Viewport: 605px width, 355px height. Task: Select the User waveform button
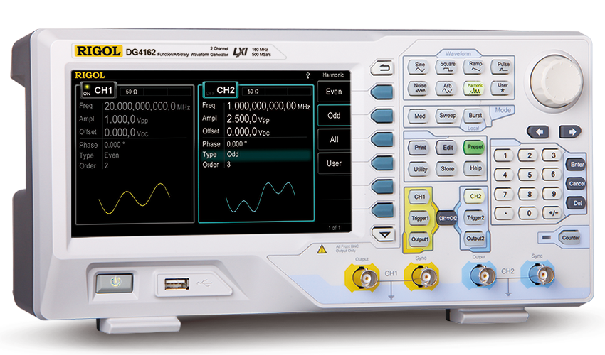click(503, 88)
